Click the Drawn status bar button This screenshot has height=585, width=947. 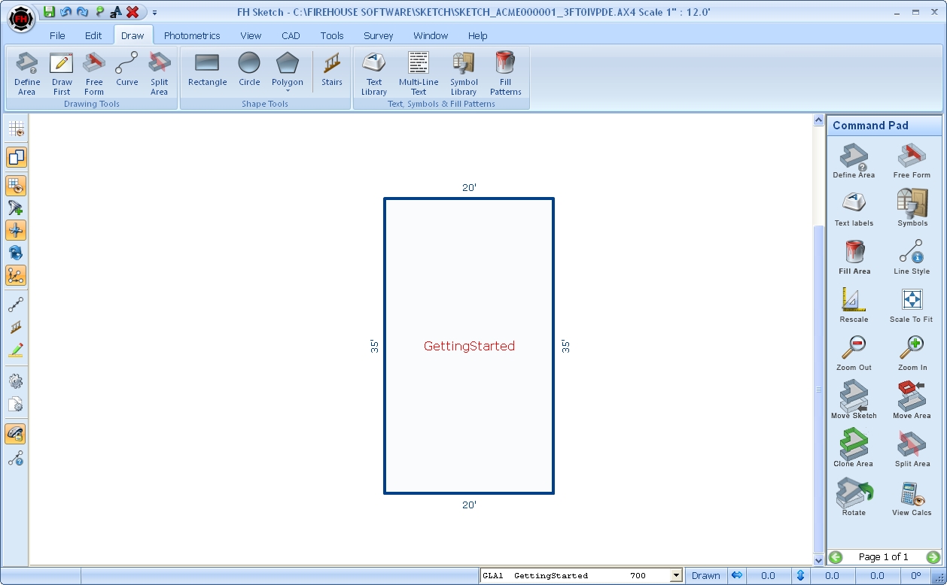tap(705, 576)
